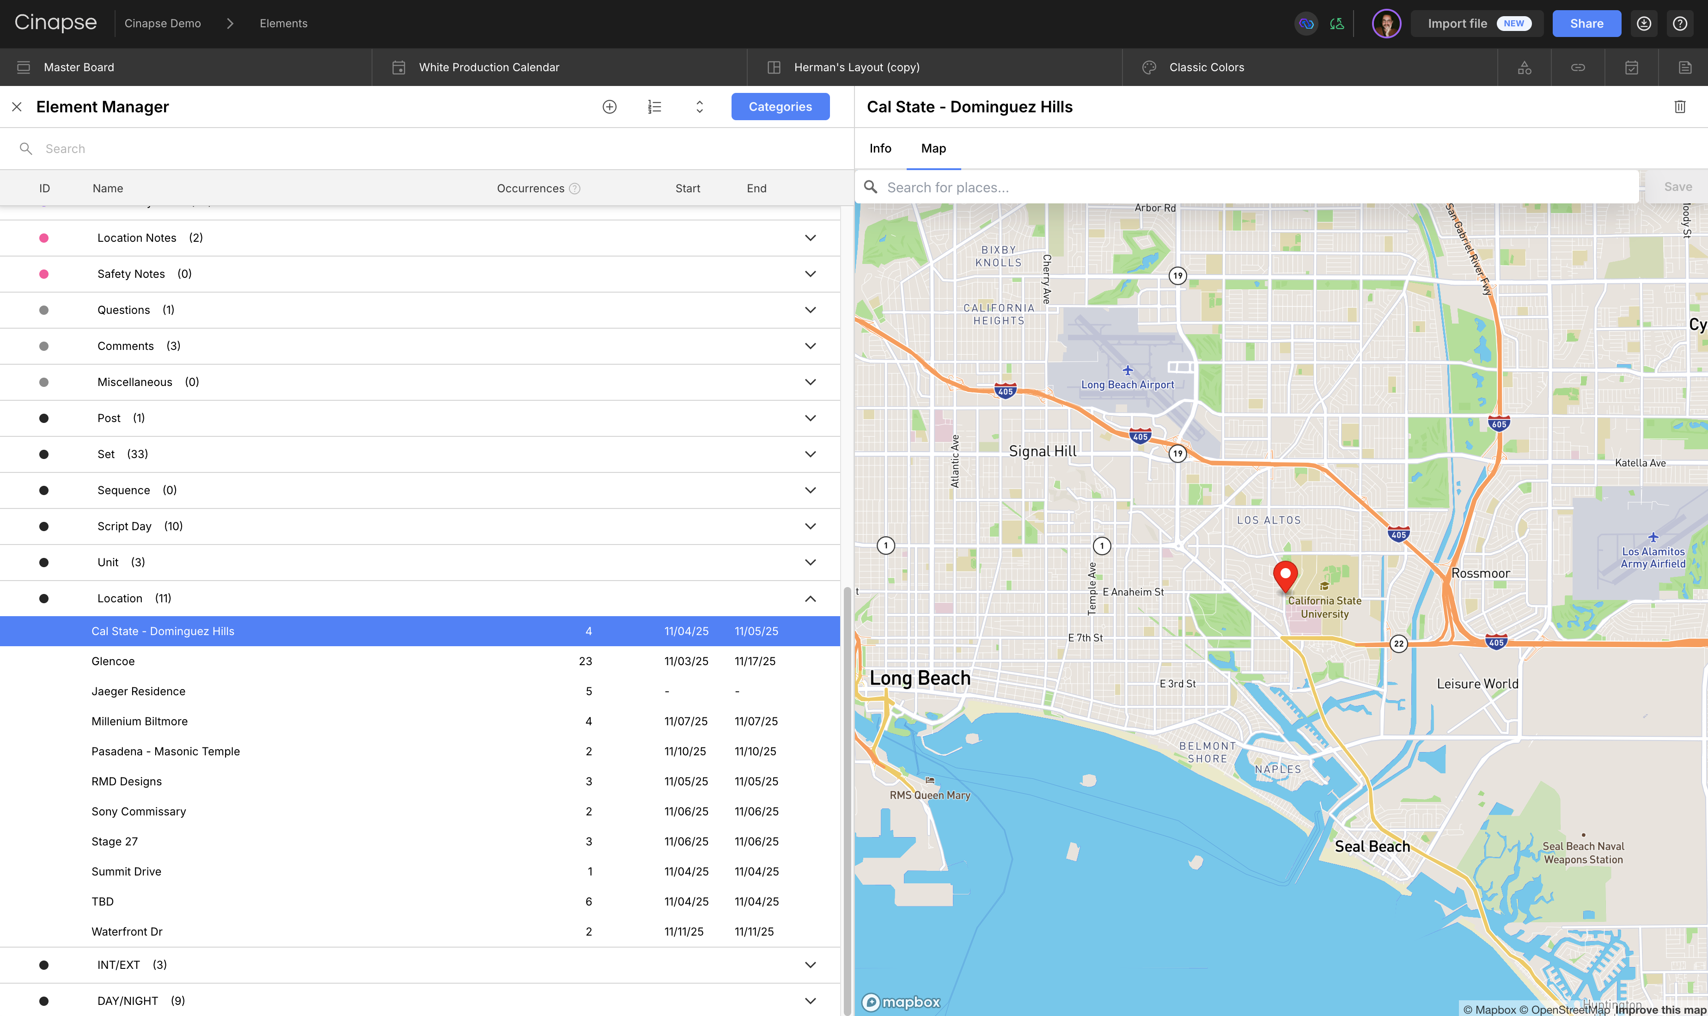
Task: Switch to the Info tab
Action: pyautogui.click(x=880, y=148)
